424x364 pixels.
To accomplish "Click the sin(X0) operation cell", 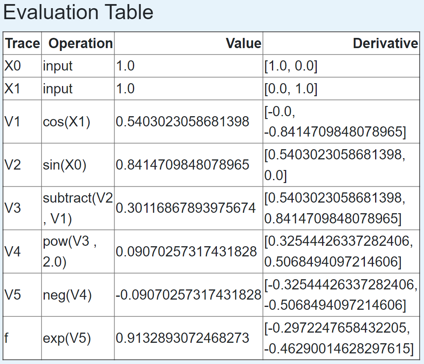I will [x=78, y=165].
